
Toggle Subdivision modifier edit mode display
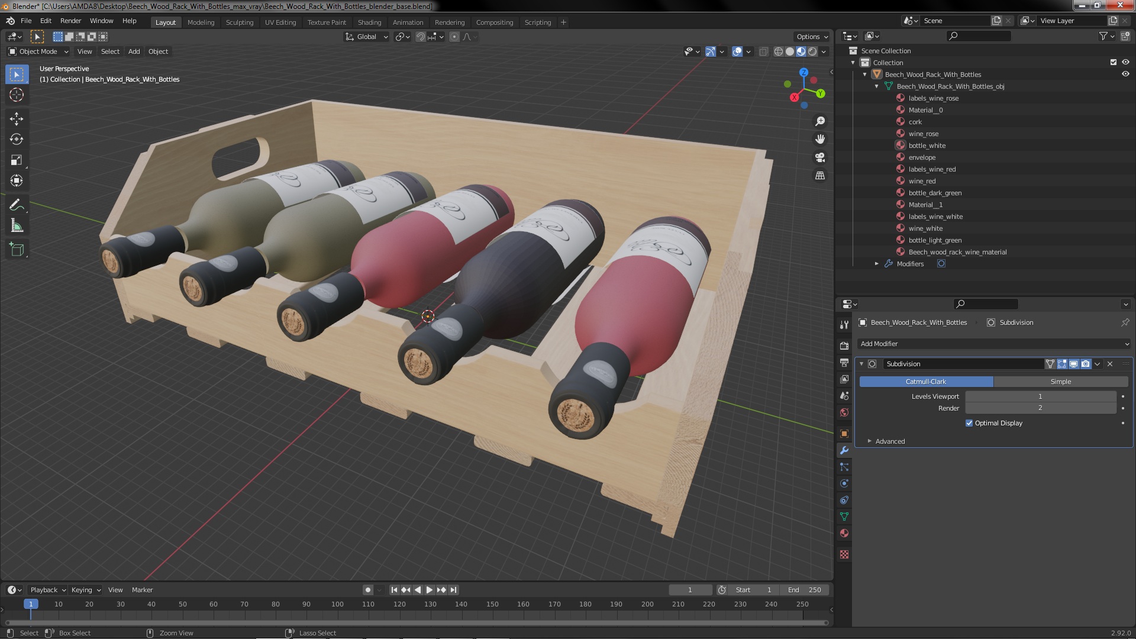(x=1062, y=364)
